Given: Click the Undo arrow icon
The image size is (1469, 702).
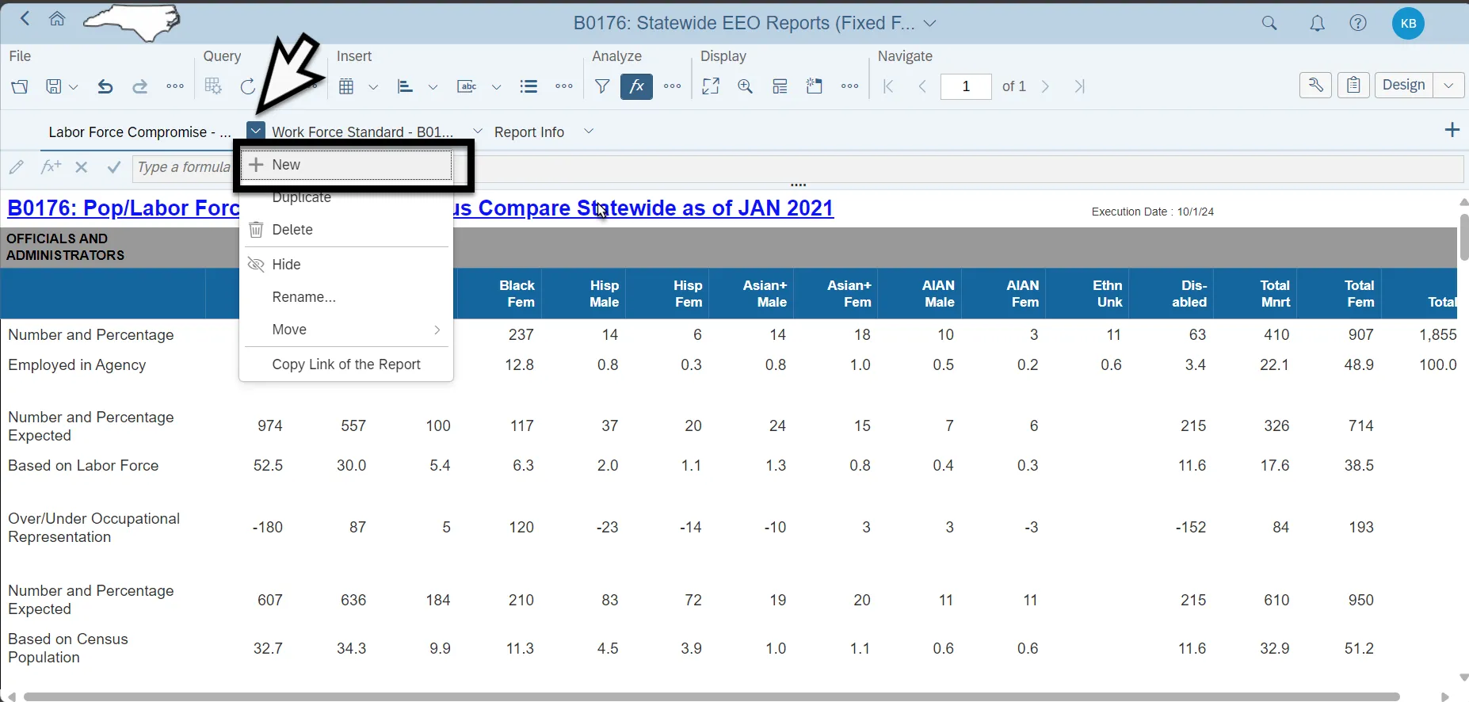Looking at the screenshot, I should point(105,86).
